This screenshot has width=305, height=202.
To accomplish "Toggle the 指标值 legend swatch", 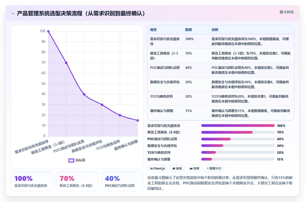I will pos(71,160).
